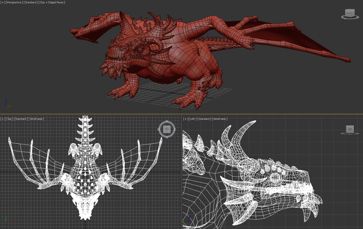Viewport: 363px width, 229px height.
Task: Open the Left point-of-view label menu
Action: [x=192, y=119]
